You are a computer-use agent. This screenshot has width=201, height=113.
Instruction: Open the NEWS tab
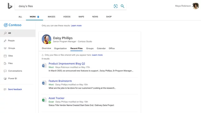pos(95,17)
